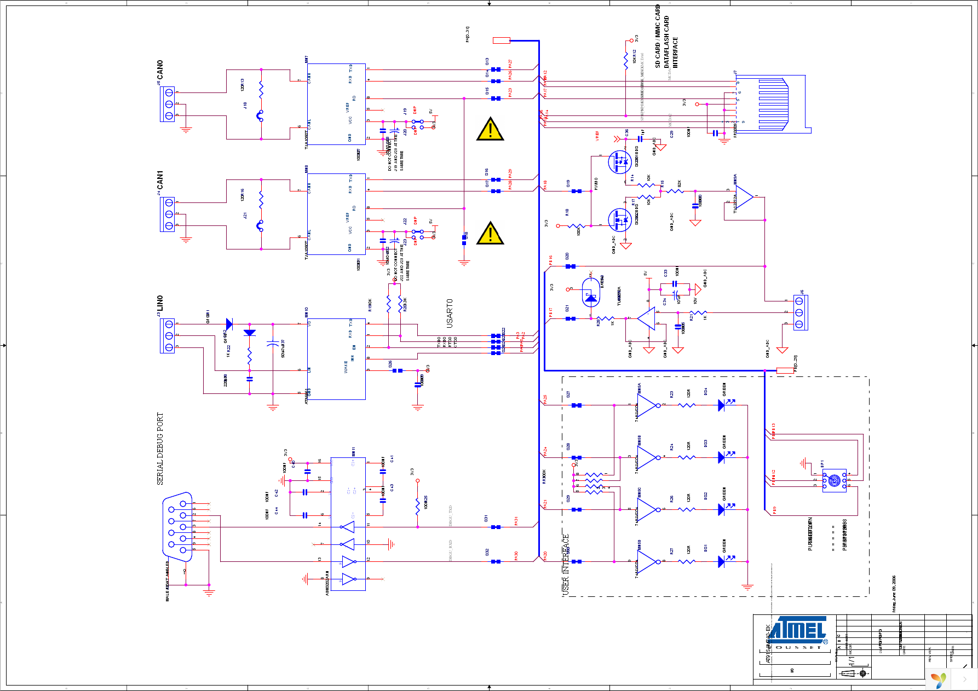Click the '1/1' sheet number in title block
The width and height of the screenshot is (978, 691).
851,661
